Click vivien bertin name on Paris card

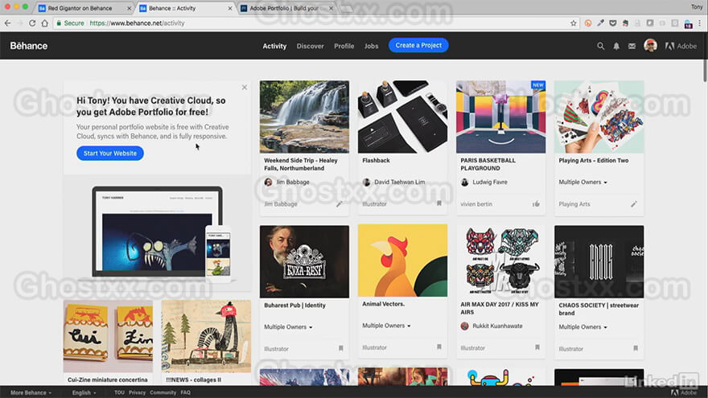coord(476,204)
